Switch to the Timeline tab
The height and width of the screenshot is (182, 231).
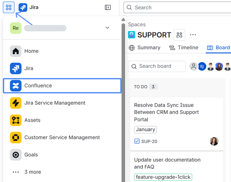coord(184,48)
